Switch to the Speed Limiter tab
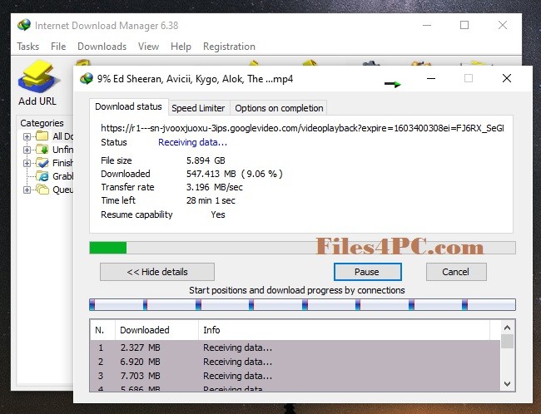Screen dimensions: 541x414 point(198,108)
